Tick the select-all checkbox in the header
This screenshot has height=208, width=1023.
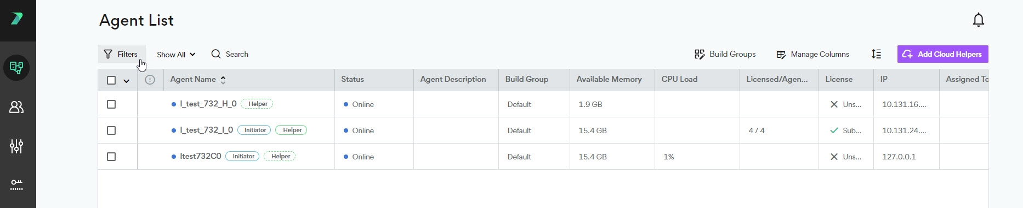tap(111, 80)
